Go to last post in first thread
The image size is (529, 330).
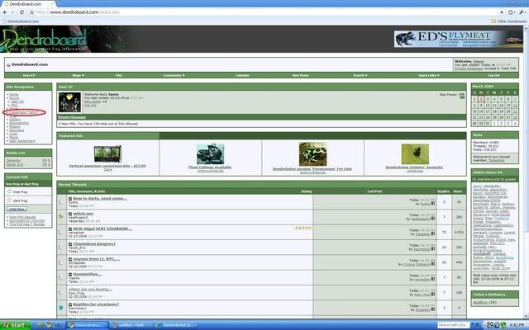[433, 202]
